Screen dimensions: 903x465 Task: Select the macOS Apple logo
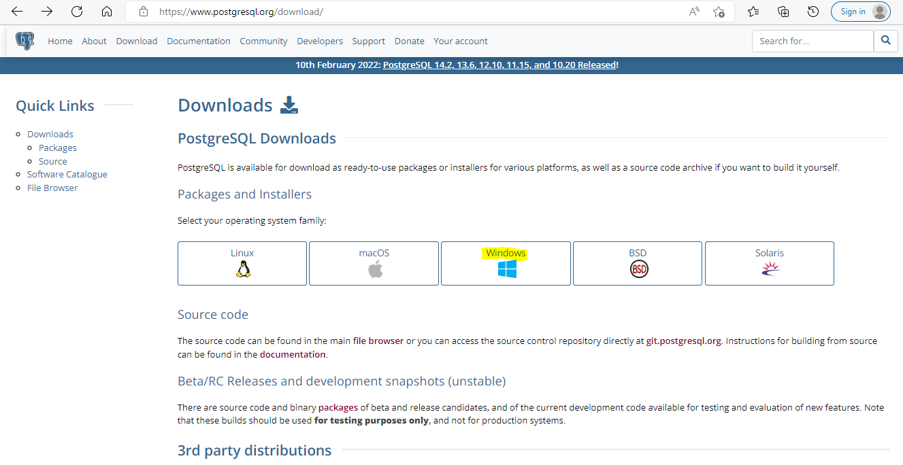(375, 270)
